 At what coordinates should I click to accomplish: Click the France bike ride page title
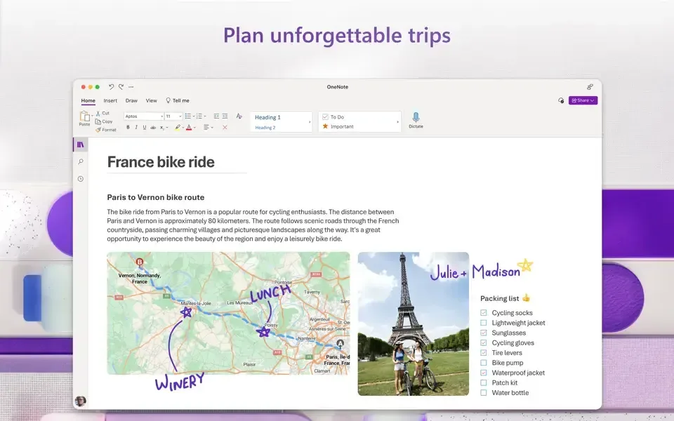tap(161, 162)
